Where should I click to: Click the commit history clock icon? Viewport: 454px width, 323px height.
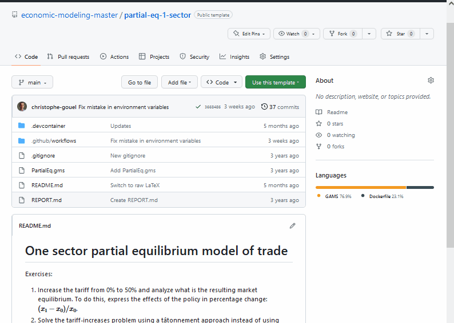coord(264,107)
